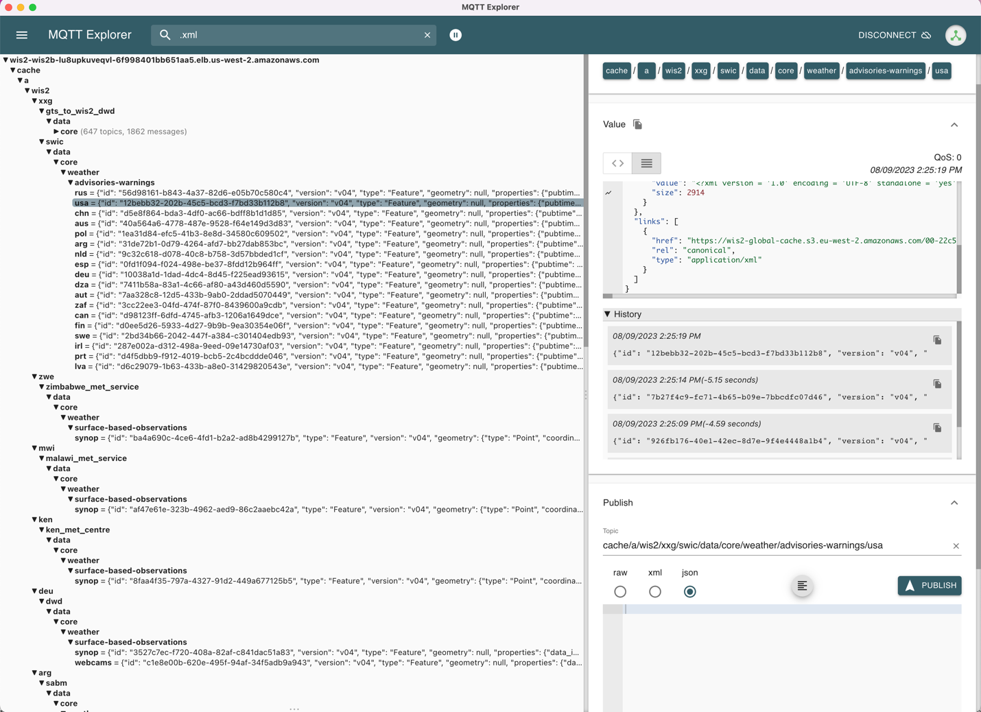Click the cache breadcrumb chip

(x=617, y=71)
